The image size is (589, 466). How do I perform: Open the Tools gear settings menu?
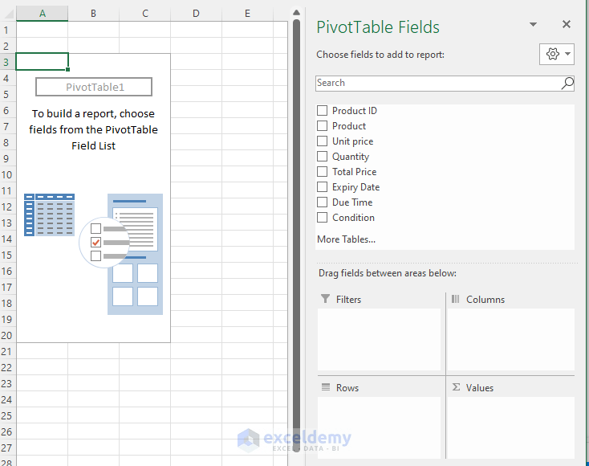(x=557, y=54)
